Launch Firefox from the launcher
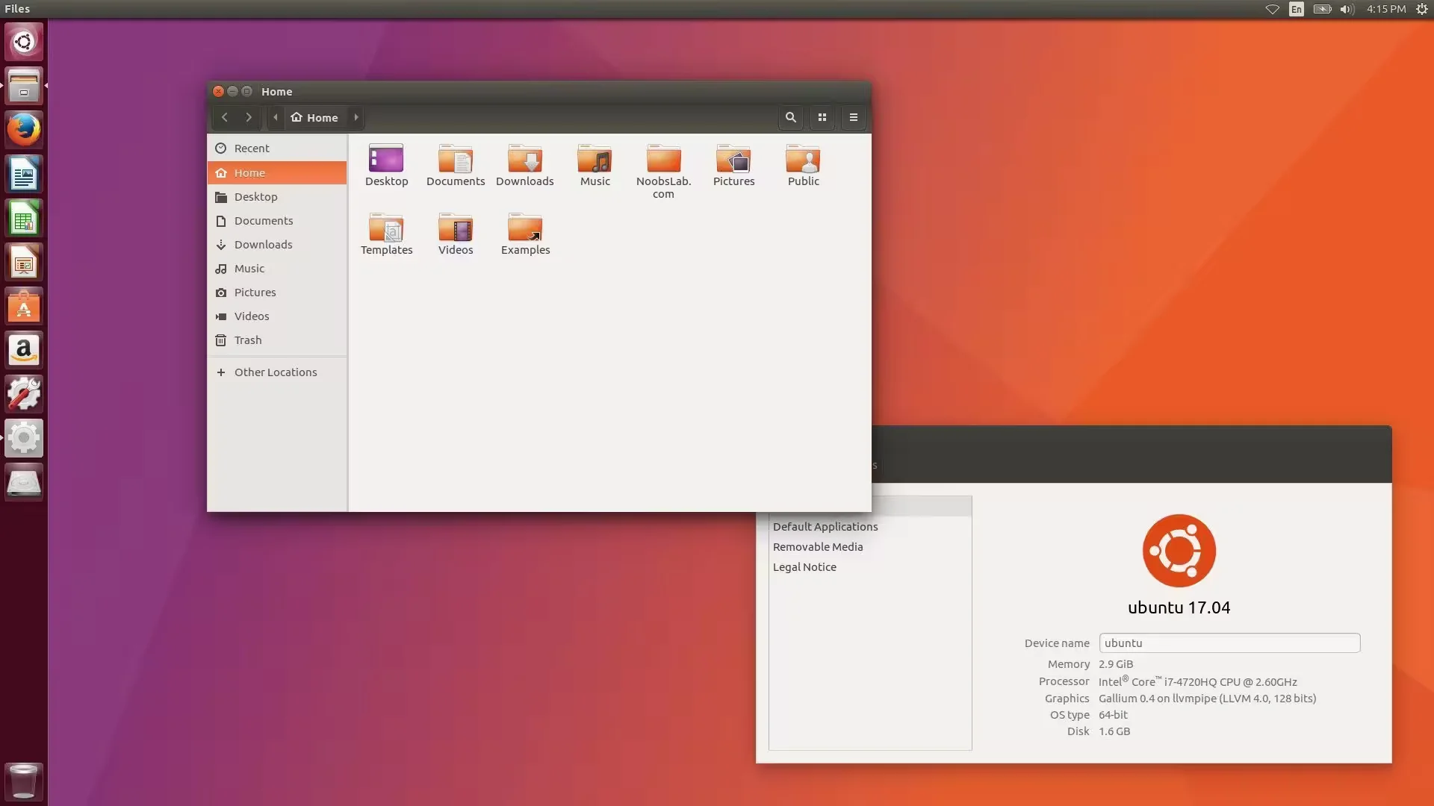 tap(24, 130)
